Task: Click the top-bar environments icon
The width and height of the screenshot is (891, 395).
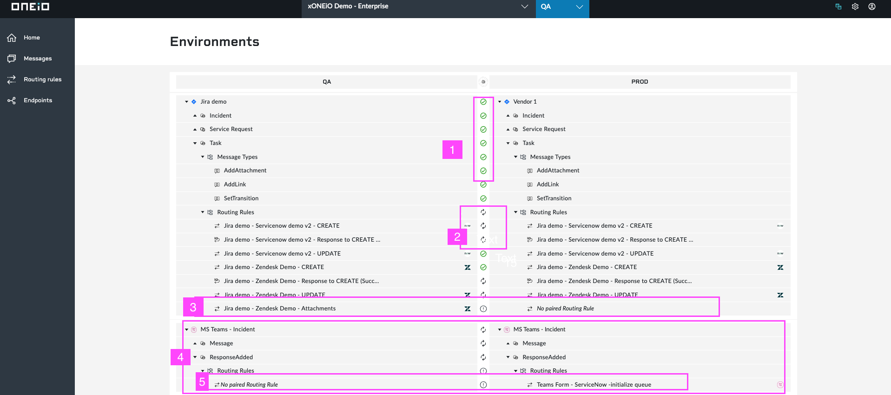Action: [x=838, y=7]
